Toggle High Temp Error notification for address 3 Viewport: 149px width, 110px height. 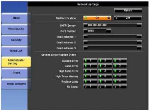120,71
